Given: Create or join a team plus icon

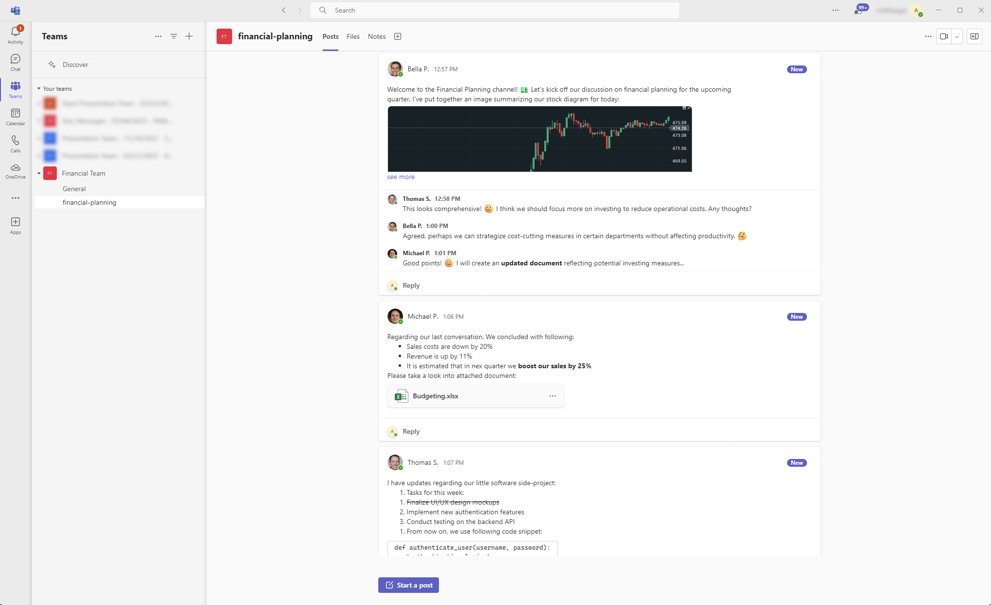Looking at the screenshot, I should [x=189, y=36].
